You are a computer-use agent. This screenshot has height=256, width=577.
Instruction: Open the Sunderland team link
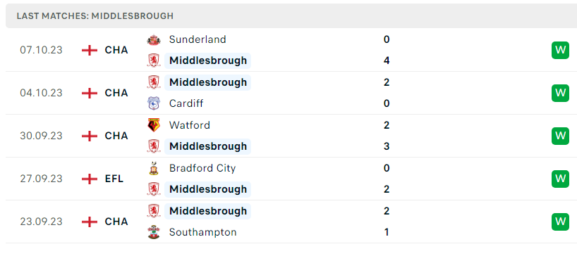pyautogui.click(x=198, y=39)
